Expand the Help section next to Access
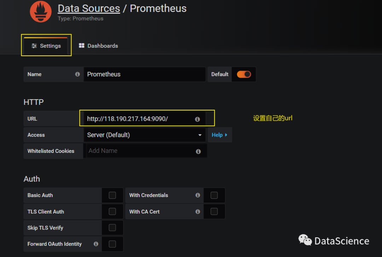The width and height of the screenshot is (382, 257). pyautogui.click(x=219, y=135)
